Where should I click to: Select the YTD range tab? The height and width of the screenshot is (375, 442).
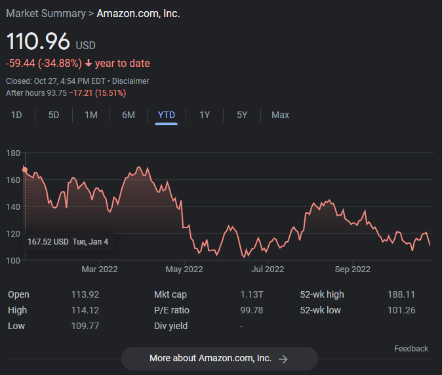pyautogui.click(x=167, y=115)
